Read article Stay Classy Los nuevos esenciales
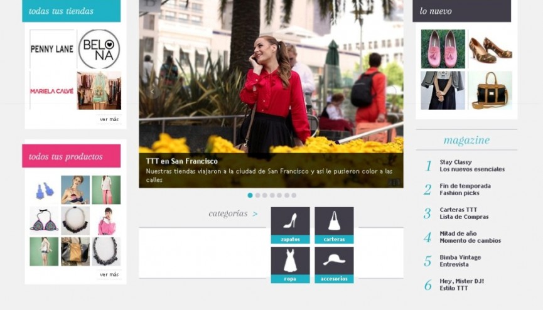 tap(472, 166)
